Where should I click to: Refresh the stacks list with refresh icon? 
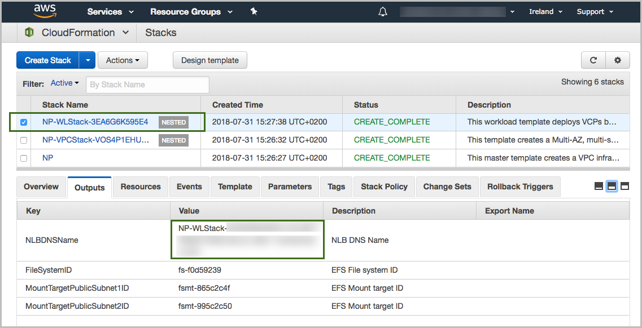pyautogui.click(x=593, y=60)
